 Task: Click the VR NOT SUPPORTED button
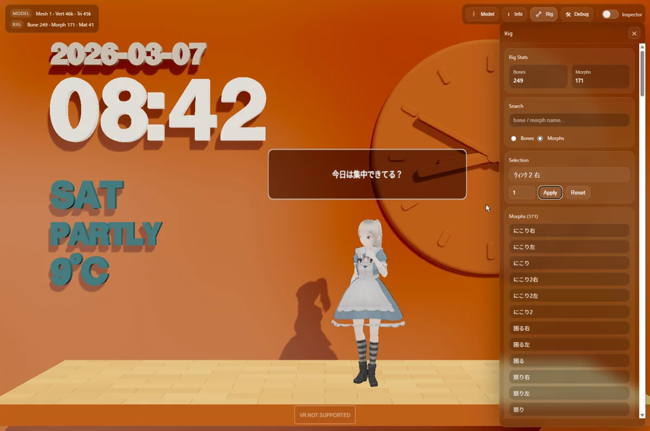pos(324,415)
